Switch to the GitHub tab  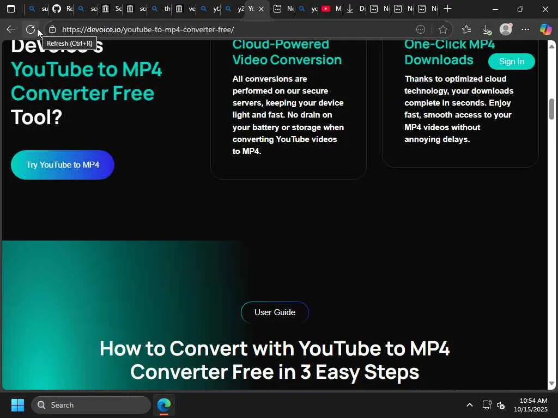tap(62, 9)
